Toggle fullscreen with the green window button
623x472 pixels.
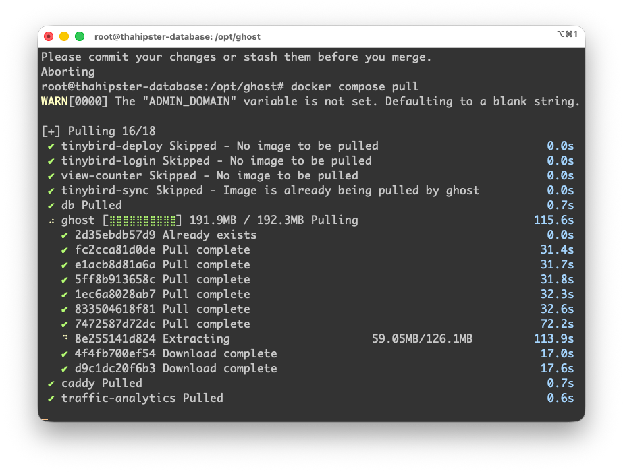(x=80, y=36)
